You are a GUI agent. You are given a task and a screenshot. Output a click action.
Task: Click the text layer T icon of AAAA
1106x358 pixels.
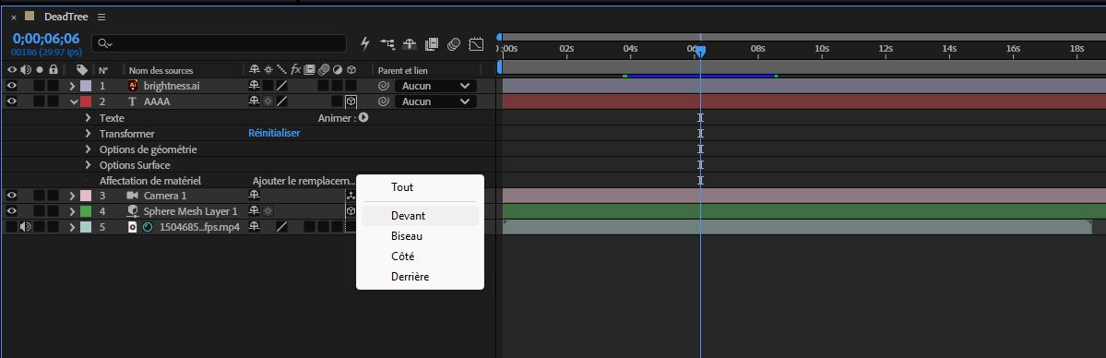pos(132,101)
